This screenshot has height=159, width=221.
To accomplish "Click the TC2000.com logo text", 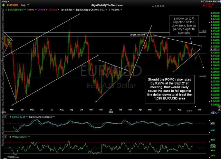I will [13, 157].
